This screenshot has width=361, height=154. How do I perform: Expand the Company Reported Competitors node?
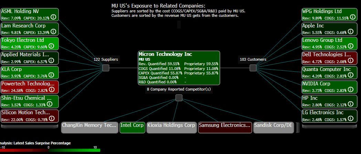[x=179, y=98]
